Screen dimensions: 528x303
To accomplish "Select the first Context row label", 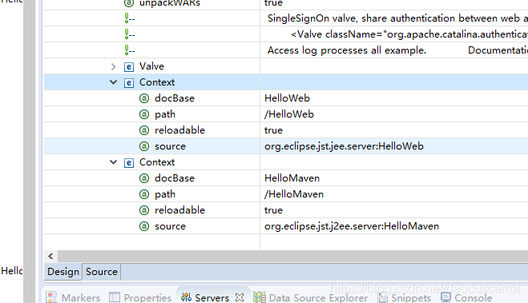I will (157, 82).
